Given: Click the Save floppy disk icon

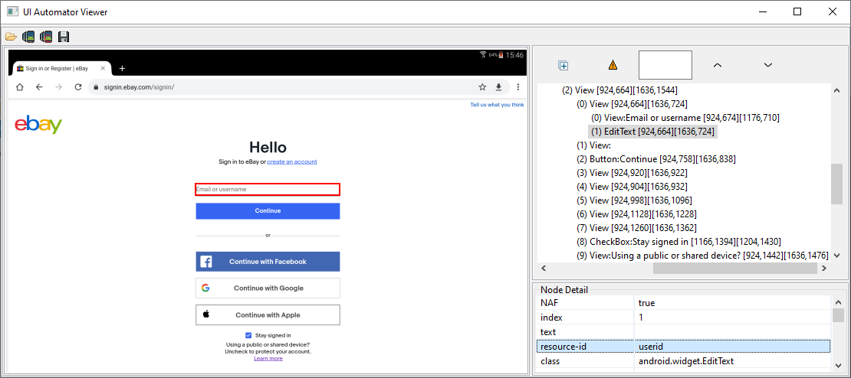Looking at the screenshot, I should 64,37.
